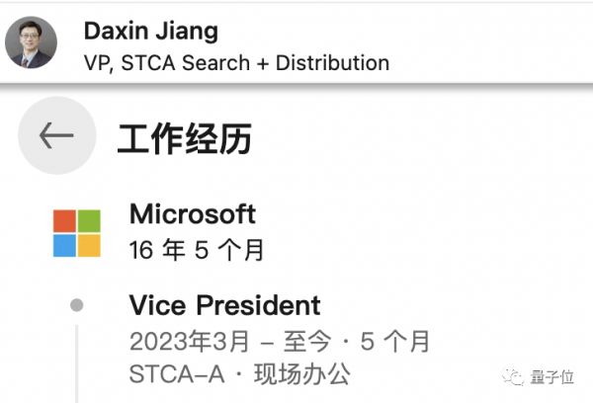The width and height of the screenshot is (593, 403).
Task: Open the Microsoft company name link
Action: [193, 213]
